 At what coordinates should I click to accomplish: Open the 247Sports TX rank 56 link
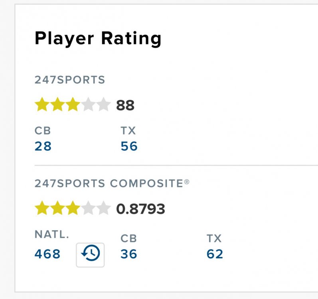tap(129, 146)
